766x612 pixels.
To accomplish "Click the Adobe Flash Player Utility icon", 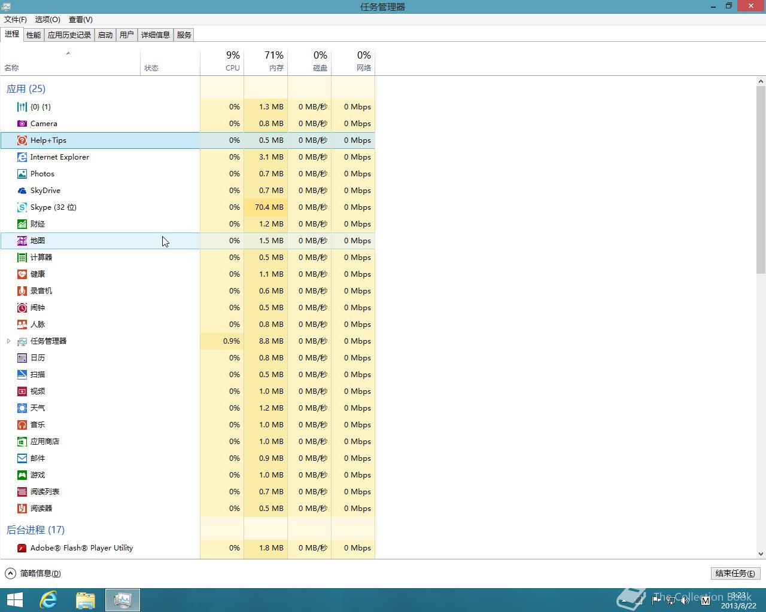I will pyautogui.click(x=22, y=548).
